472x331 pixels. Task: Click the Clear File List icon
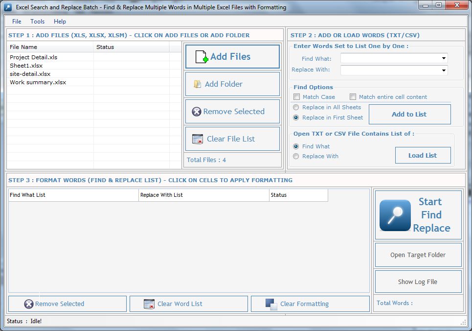[198, 139]
